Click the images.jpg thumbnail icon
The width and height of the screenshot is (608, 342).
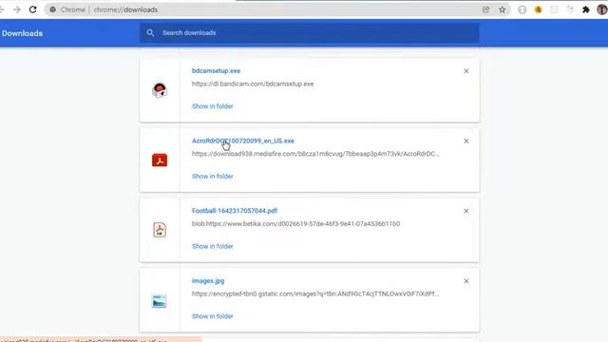(160, 301)
